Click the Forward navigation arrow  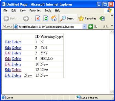coord(26,18)
